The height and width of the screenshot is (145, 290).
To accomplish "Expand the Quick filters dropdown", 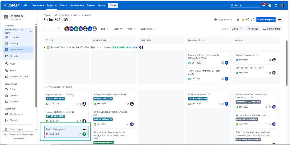I will 148,29.
